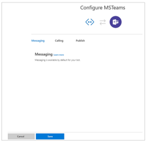The image size is (147, 142).
Task: Click the blue Bot Framework code-bracket icon
Action: pyautogui.click(x=90, y=22)
